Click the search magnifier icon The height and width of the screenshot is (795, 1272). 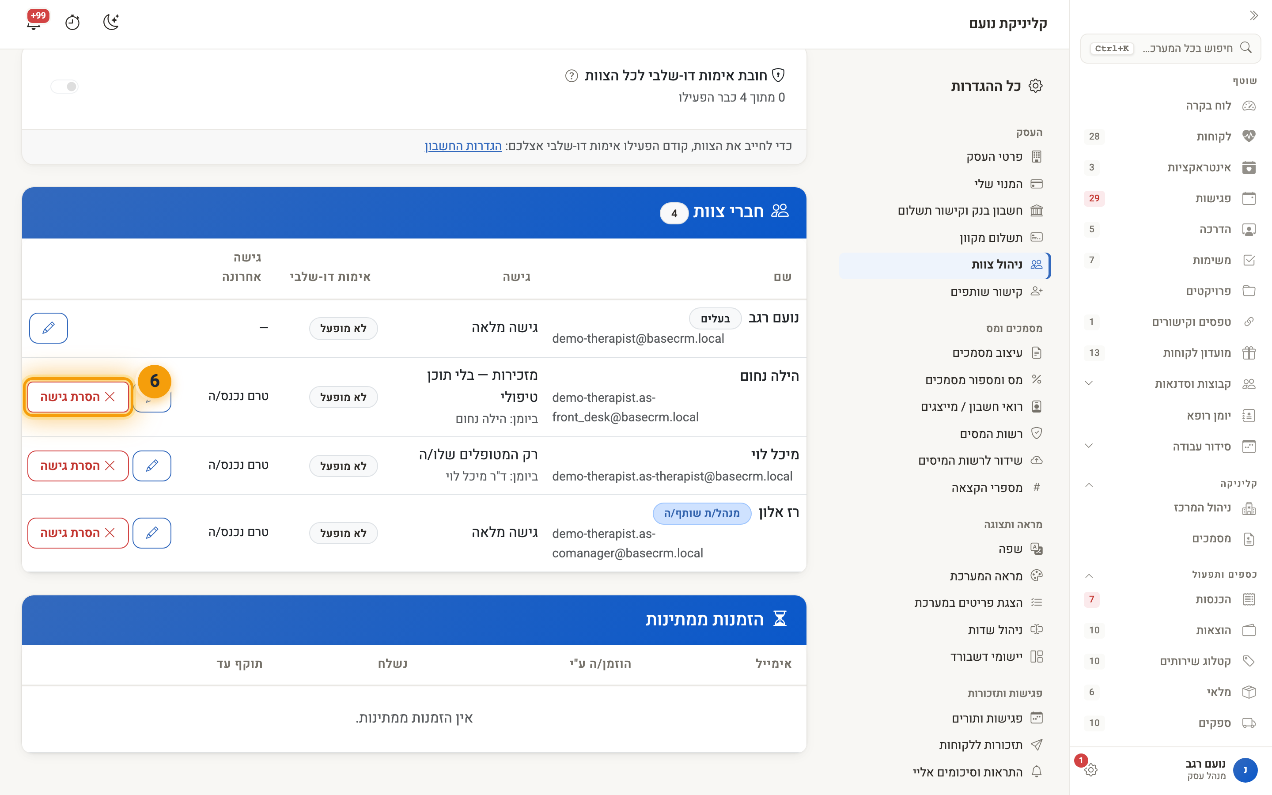click(1245, 48)
